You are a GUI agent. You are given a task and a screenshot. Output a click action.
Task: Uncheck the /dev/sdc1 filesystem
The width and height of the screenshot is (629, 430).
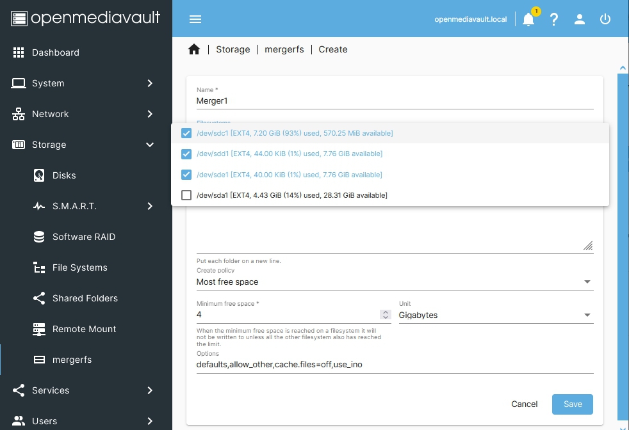(x=186, y=133)
